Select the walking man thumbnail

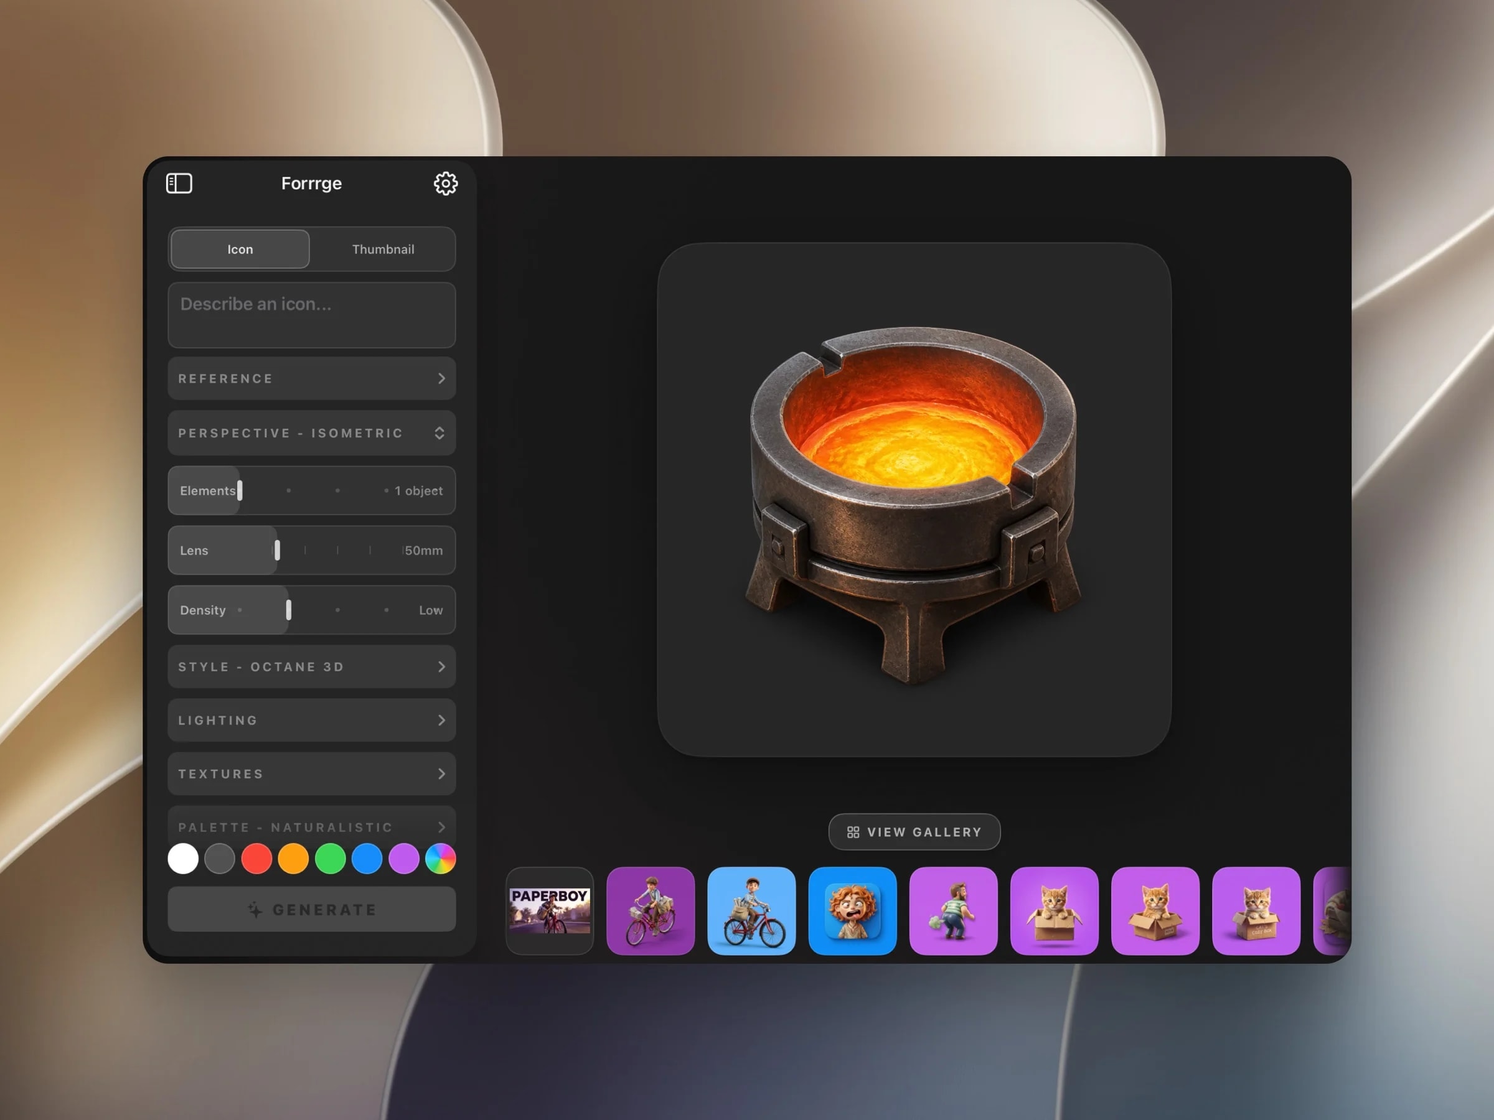(x=953, y=911)
